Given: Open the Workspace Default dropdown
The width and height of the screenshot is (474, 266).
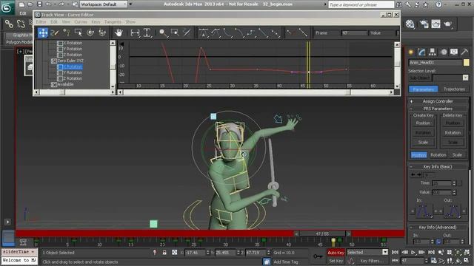Looking at the screenshot, I should (x=104, y=4).
